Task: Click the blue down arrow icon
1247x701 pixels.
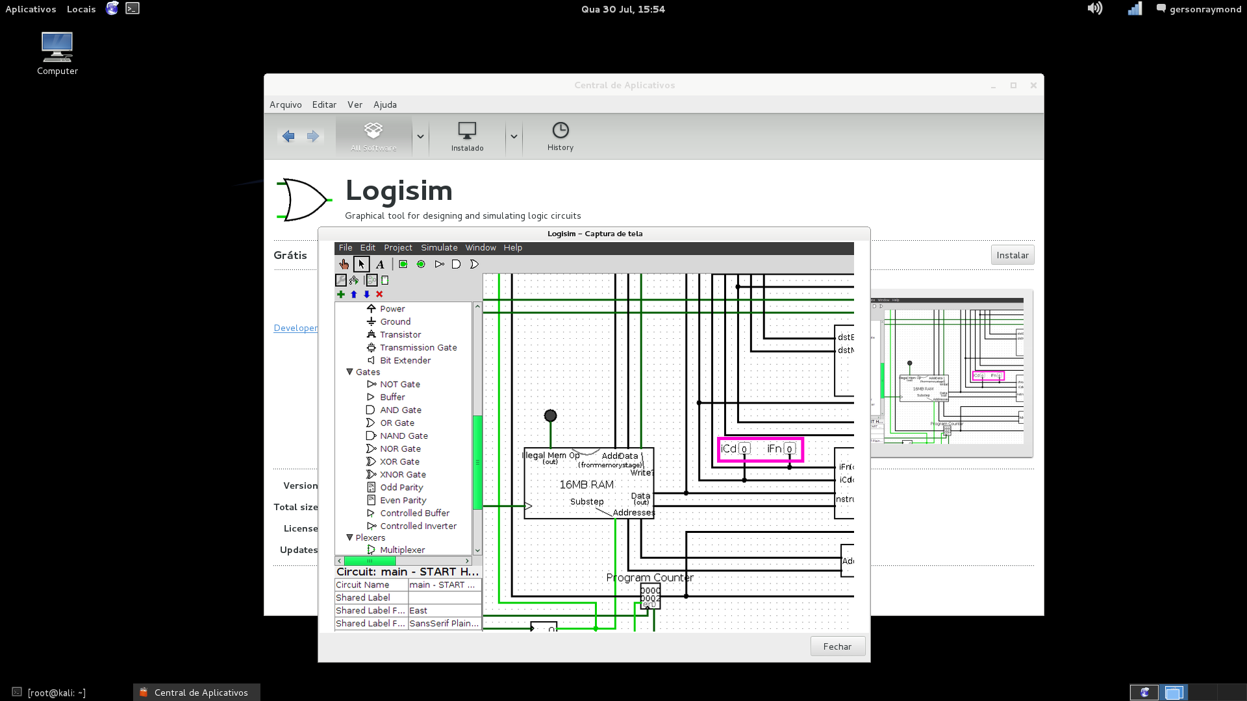Action: (366, 294)
